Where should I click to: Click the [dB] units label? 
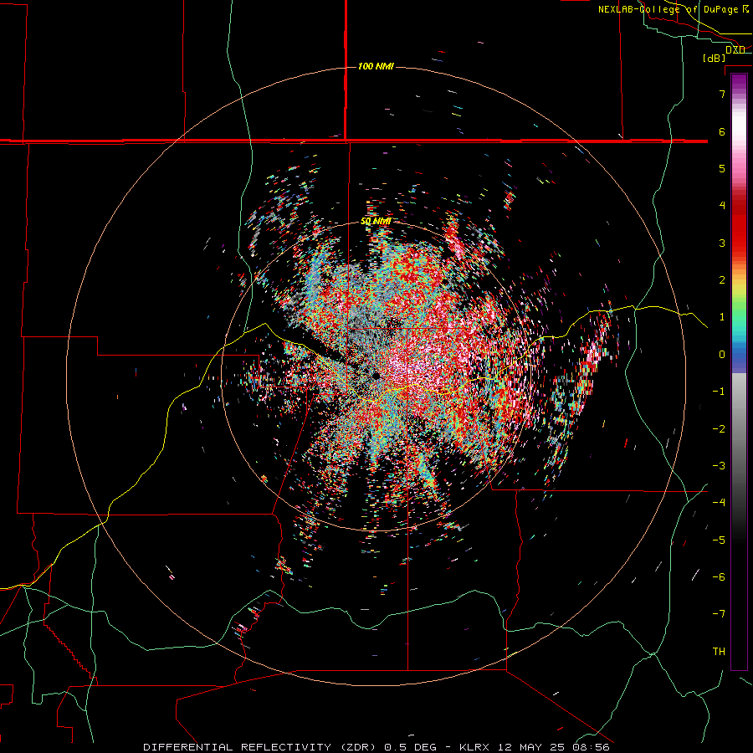[x=715, y=59]
